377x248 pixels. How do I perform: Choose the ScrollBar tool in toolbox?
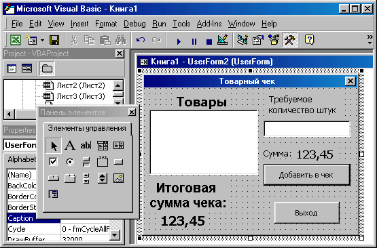pos(86,178)
